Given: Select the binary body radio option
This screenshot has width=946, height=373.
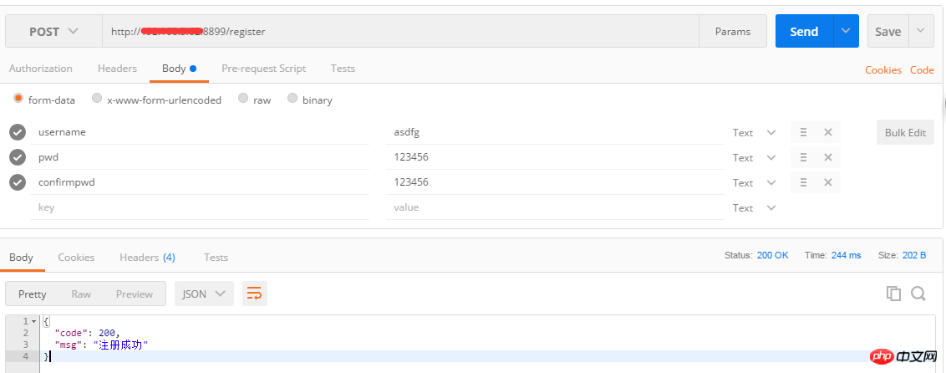Looking at the screenshot, I should [292, 99].
